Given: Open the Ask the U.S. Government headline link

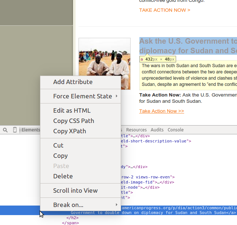Looking at the screenshot, I should (x=188, y=46).
